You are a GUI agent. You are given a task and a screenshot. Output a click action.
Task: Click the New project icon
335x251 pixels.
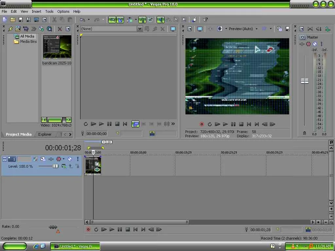(x=5, y=20)
